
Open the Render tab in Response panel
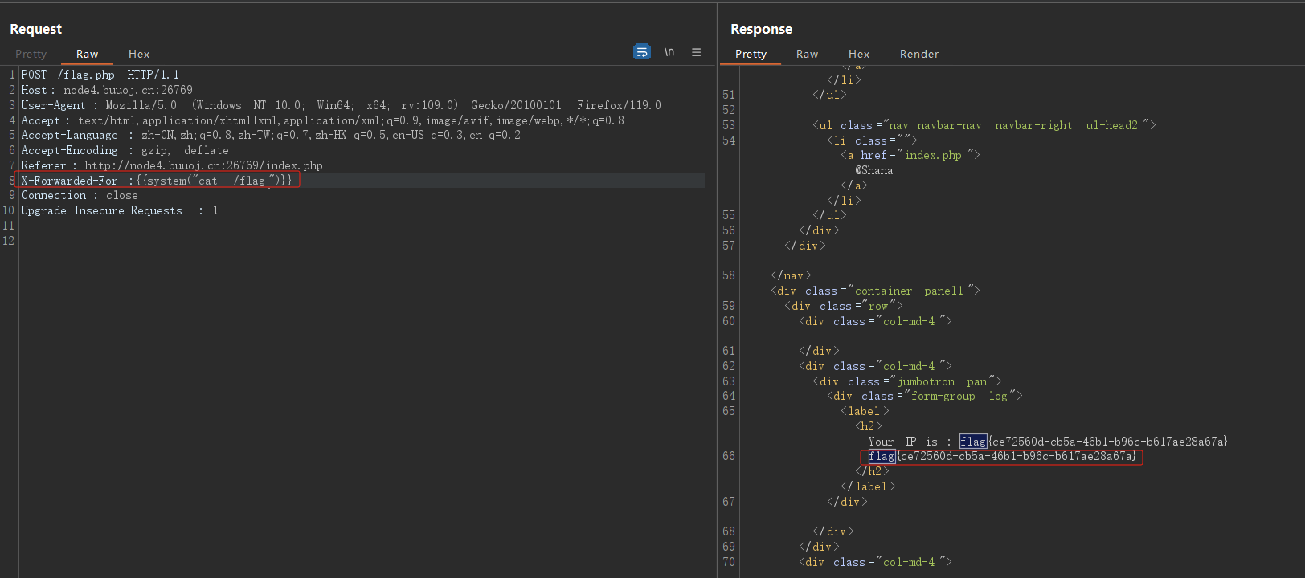click(919, 54)
